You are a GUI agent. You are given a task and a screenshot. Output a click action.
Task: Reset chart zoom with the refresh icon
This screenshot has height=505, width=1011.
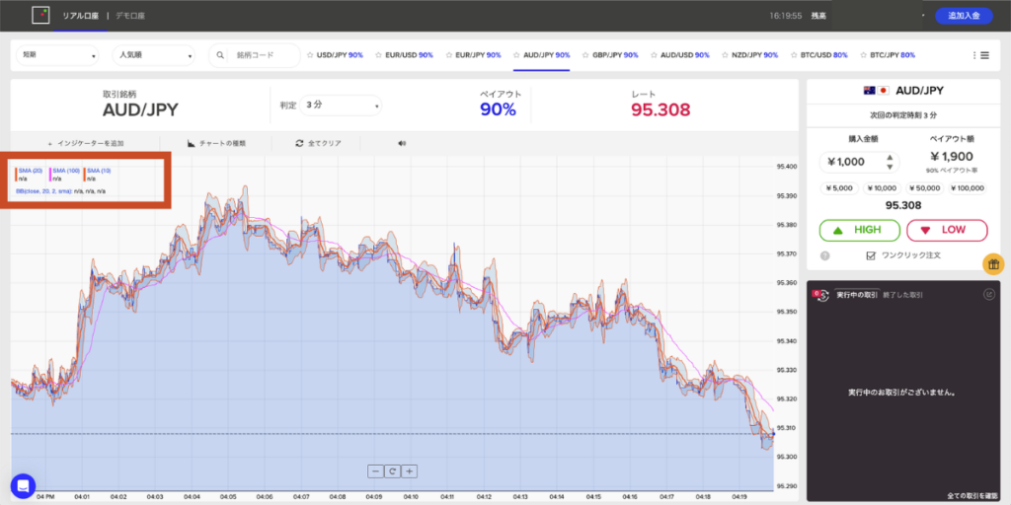pos(392,471)
